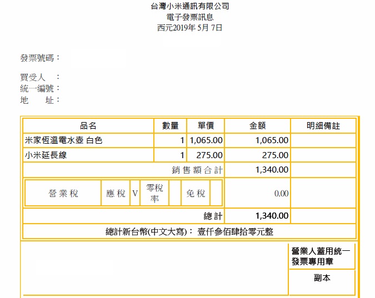Screen dimensions: 375x298
Task: Click amount 275.00 in 金額 column
Action: [x=275, y=155]
